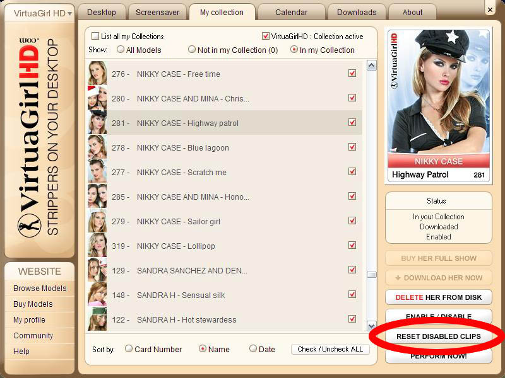This screenshot has width=505, height=378.
Task: Switch to the Screensaver tab
Action: (157, 13)
